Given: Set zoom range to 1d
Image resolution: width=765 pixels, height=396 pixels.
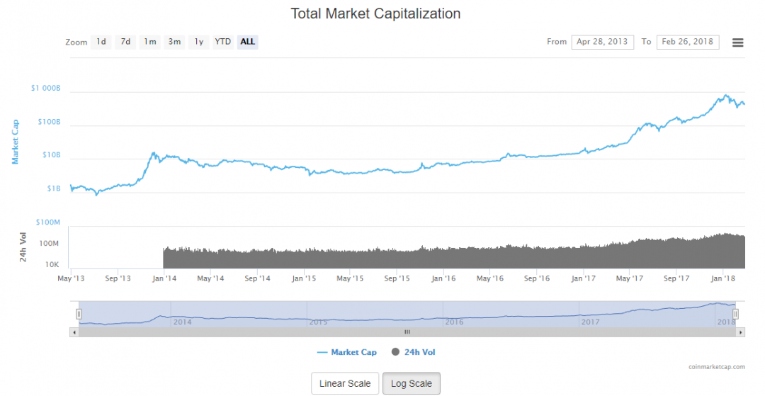Looking at the screenshot, I should pyautogui.click(x=101, y=42).
